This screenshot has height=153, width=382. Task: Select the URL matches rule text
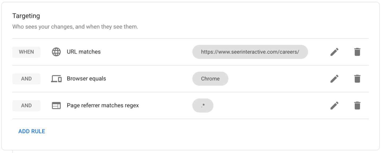click(84, 52)
